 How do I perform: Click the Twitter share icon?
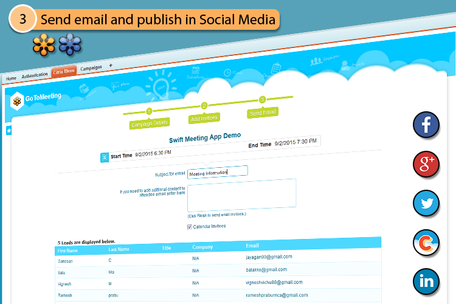pyautogui.click(x=426, y=203)
